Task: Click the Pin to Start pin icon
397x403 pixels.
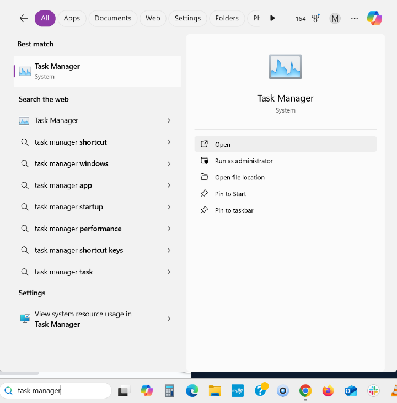Action: [x=204, y=193]
